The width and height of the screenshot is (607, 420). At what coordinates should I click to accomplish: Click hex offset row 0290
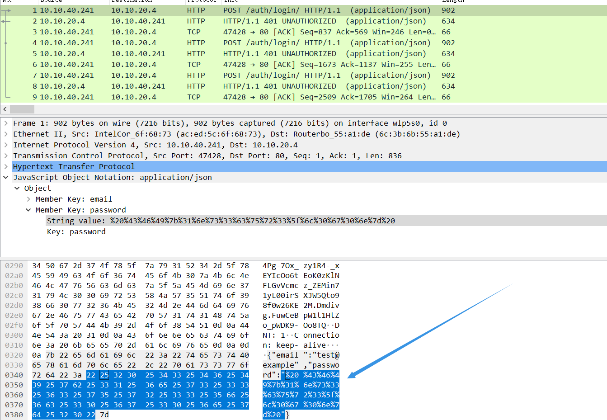(x=14, y=265)
